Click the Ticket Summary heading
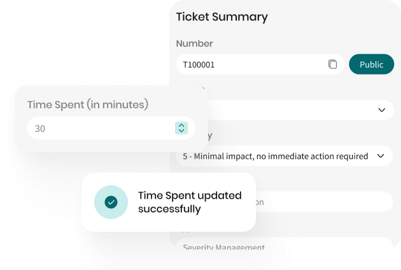The width and height of the screenshot is (401, 270). pos(222,17)
